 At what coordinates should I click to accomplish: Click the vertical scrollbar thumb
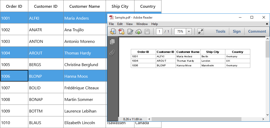267,49
